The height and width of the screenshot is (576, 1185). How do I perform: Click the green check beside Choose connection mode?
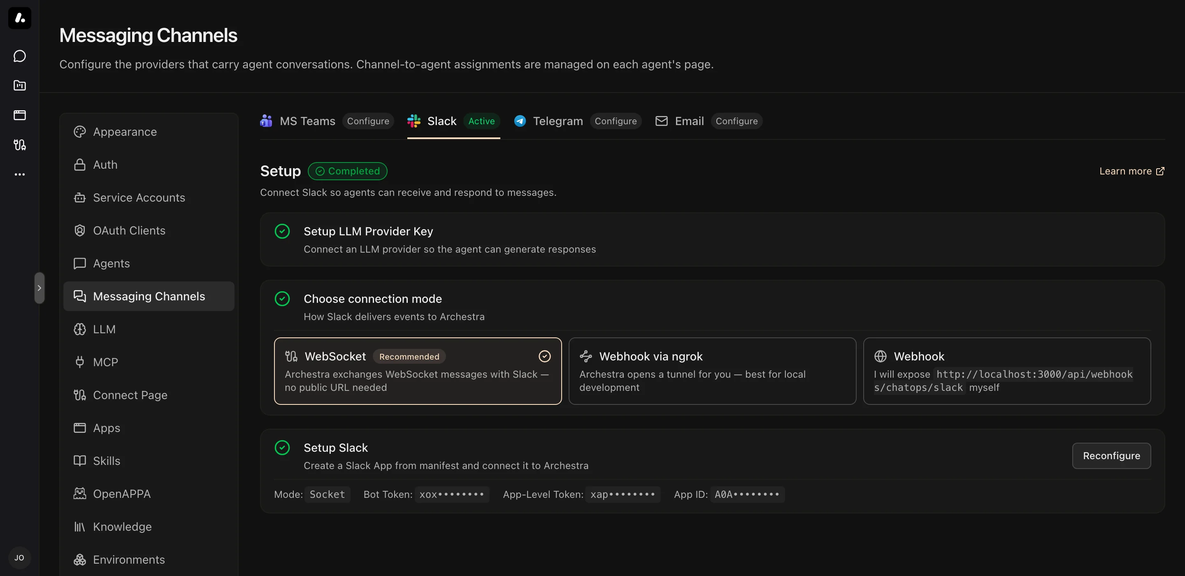[282, 299]
